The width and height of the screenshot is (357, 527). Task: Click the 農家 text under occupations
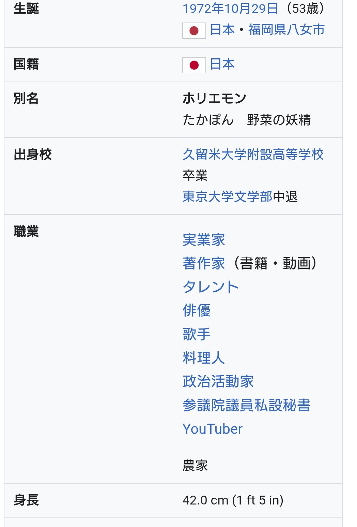coord(195,466)
